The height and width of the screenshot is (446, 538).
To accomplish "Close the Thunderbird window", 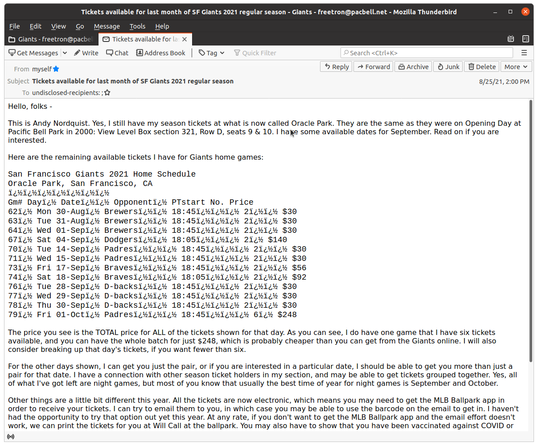I will click(x=526, y=12).
